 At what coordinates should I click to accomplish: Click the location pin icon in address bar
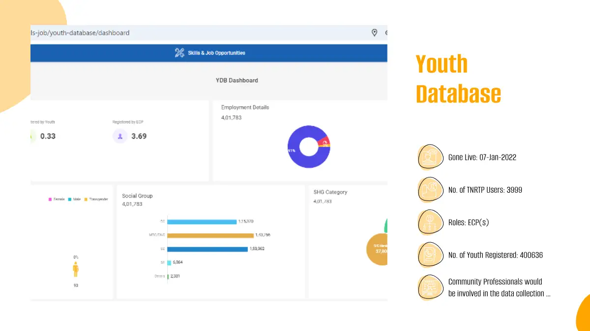[x=374, y=33]
